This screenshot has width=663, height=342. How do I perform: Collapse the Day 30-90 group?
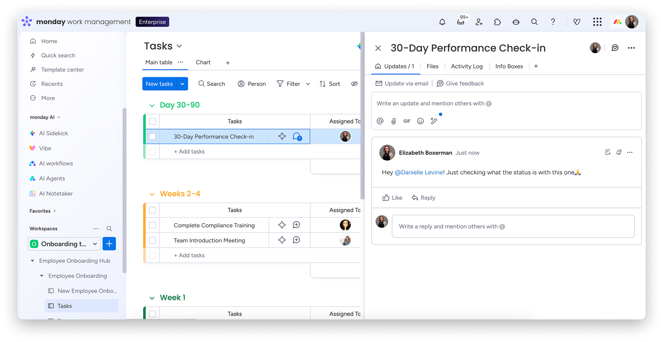(152, 106)
